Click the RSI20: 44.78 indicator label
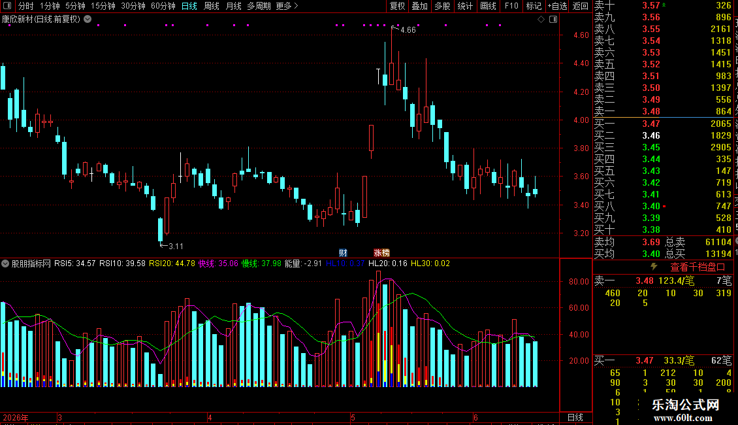 pos(172,263)
